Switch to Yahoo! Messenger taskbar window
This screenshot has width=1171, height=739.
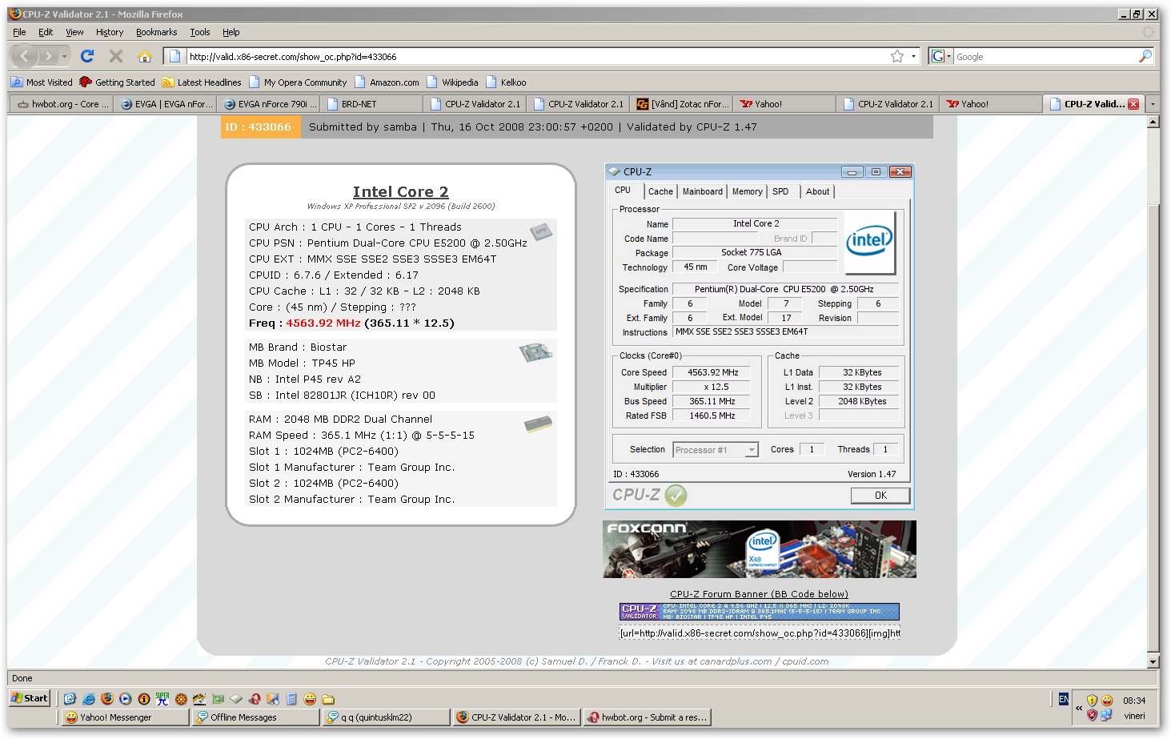click(124, 717)
